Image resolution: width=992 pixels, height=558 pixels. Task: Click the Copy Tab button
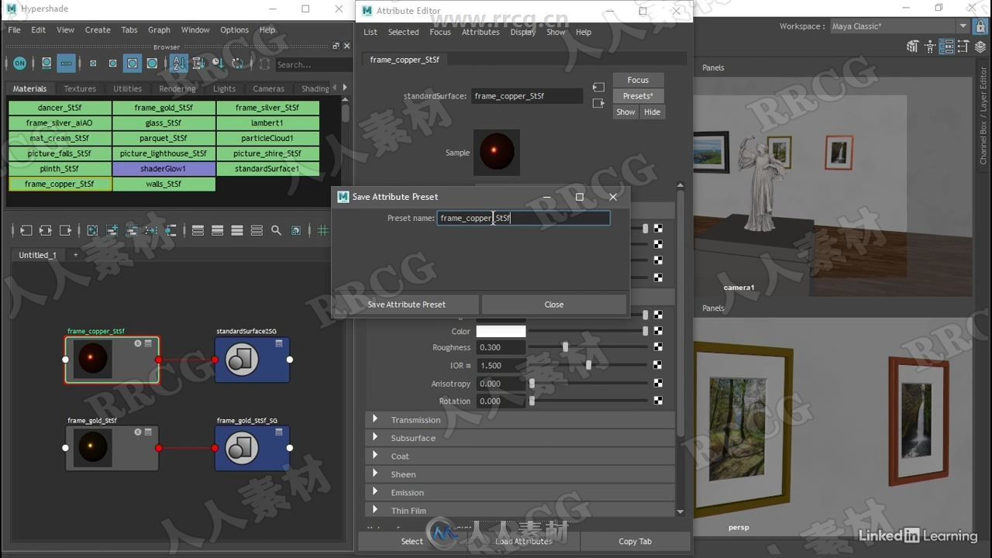tap(635, 541)
